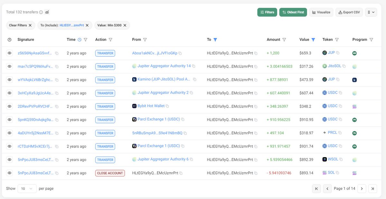This screenshot has height=199, width=386.
Task: Copy the Aboa1akNCv...jLJVf1oGKp address
Action: coord(180,53)
